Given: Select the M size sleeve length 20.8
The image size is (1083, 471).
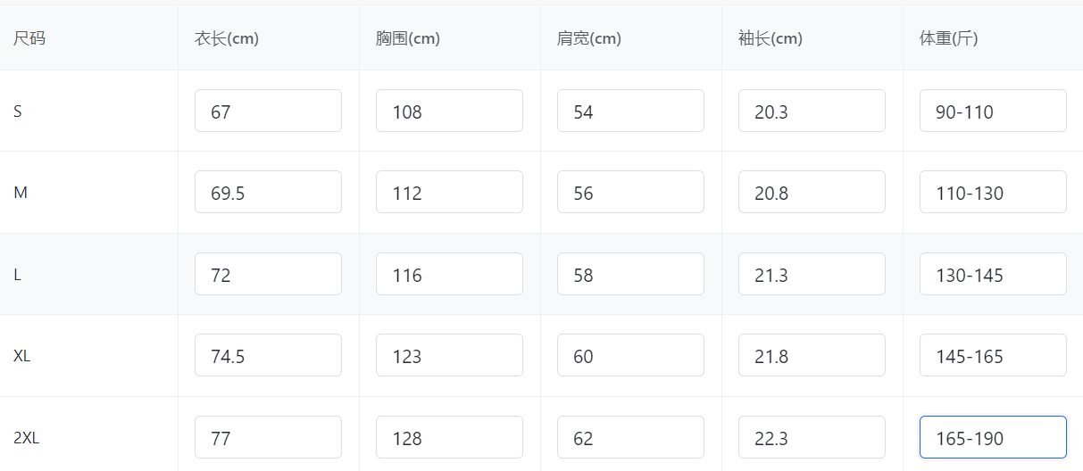Looking at the screenshot, I should pyautogui.click(x=812, y=193).
